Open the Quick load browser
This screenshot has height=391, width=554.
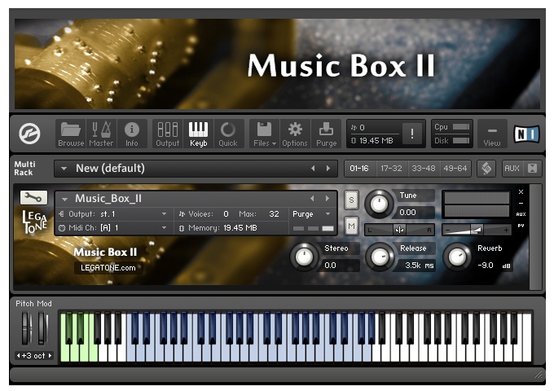228,134
